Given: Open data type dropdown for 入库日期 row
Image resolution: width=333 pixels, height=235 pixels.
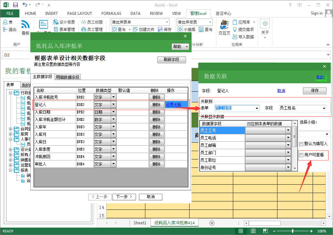Looking at the screenshot, I should pyautogui.click(x=113, y=112).
